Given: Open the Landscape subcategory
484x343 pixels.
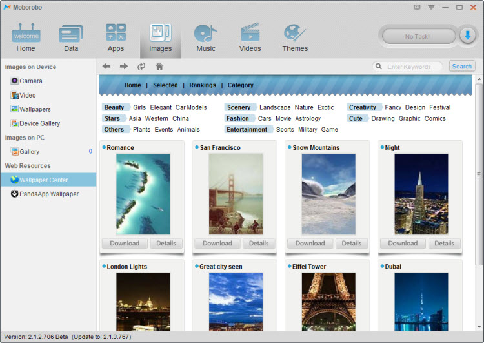Looking at the screenshot, I should pos(275,107).
